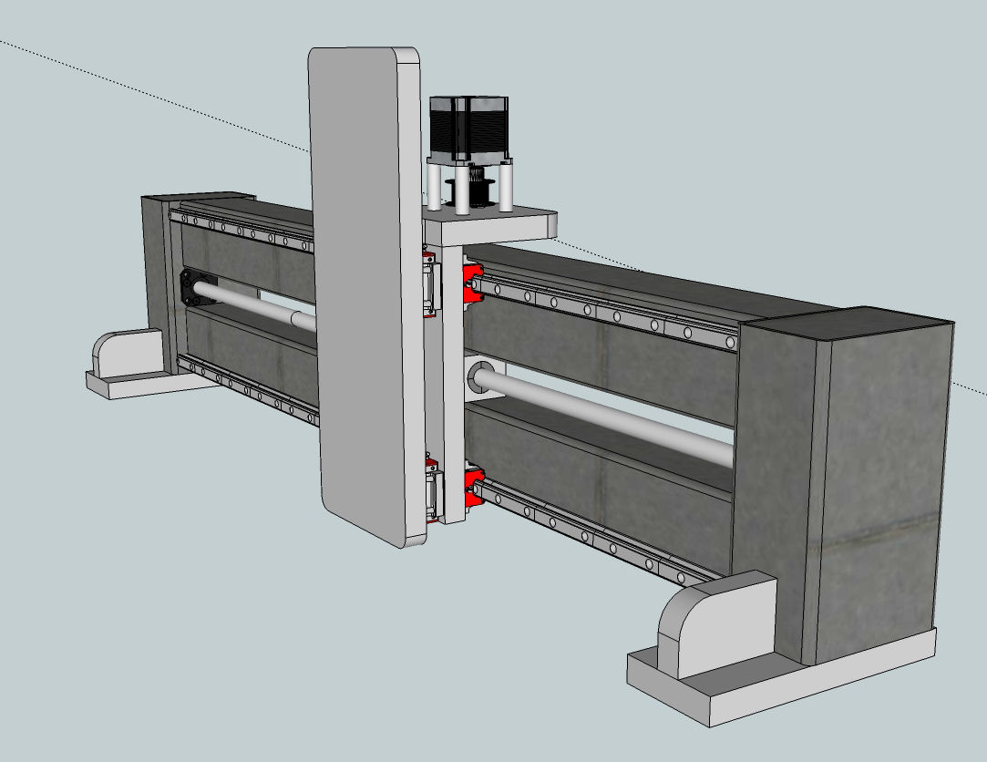Click the rounded foot bracket at far left
This screenshot has height=762, width=987.
pos(123,354)
